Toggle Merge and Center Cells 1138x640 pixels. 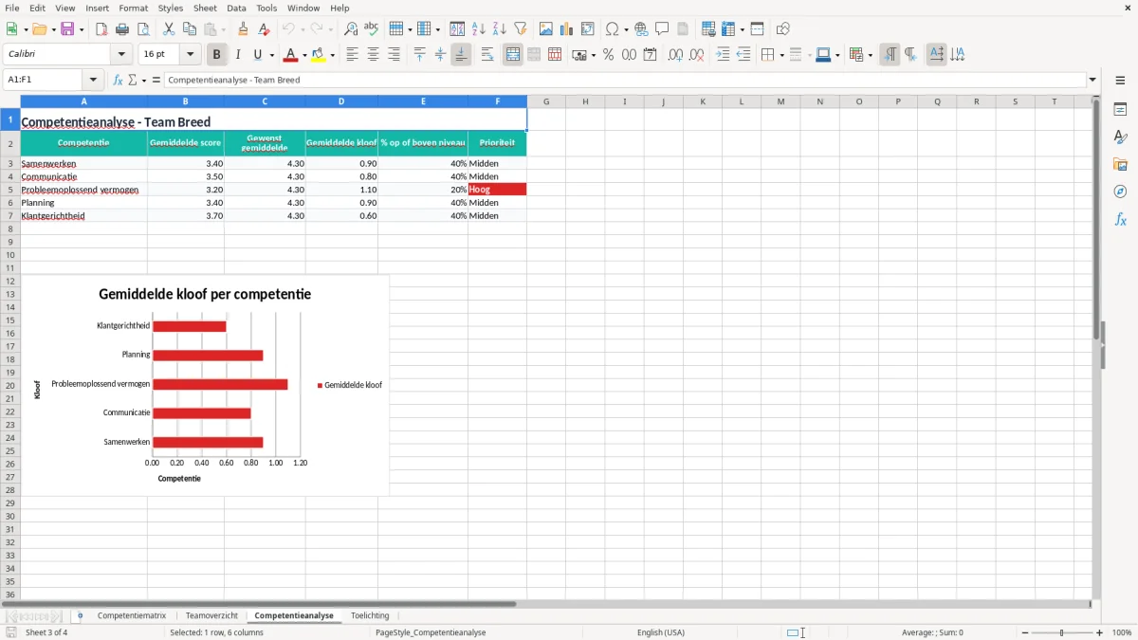coord(513,55)
